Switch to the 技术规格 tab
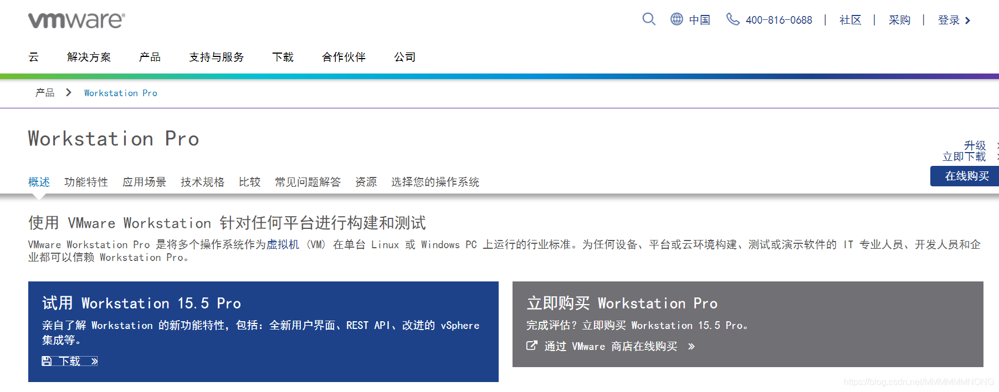This screenshot has height=392, width=999. click(x=202, y=182)
